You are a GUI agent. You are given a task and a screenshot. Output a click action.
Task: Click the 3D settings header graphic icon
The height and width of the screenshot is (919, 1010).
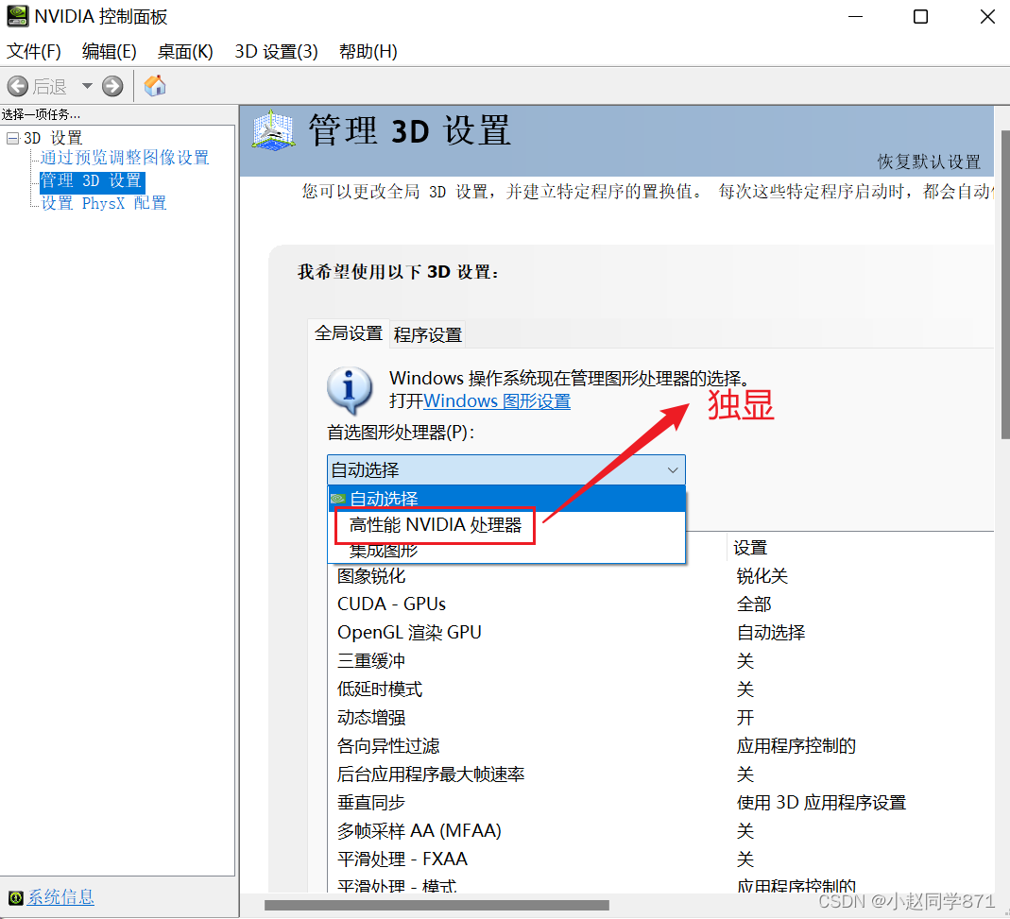coord(274,130)
